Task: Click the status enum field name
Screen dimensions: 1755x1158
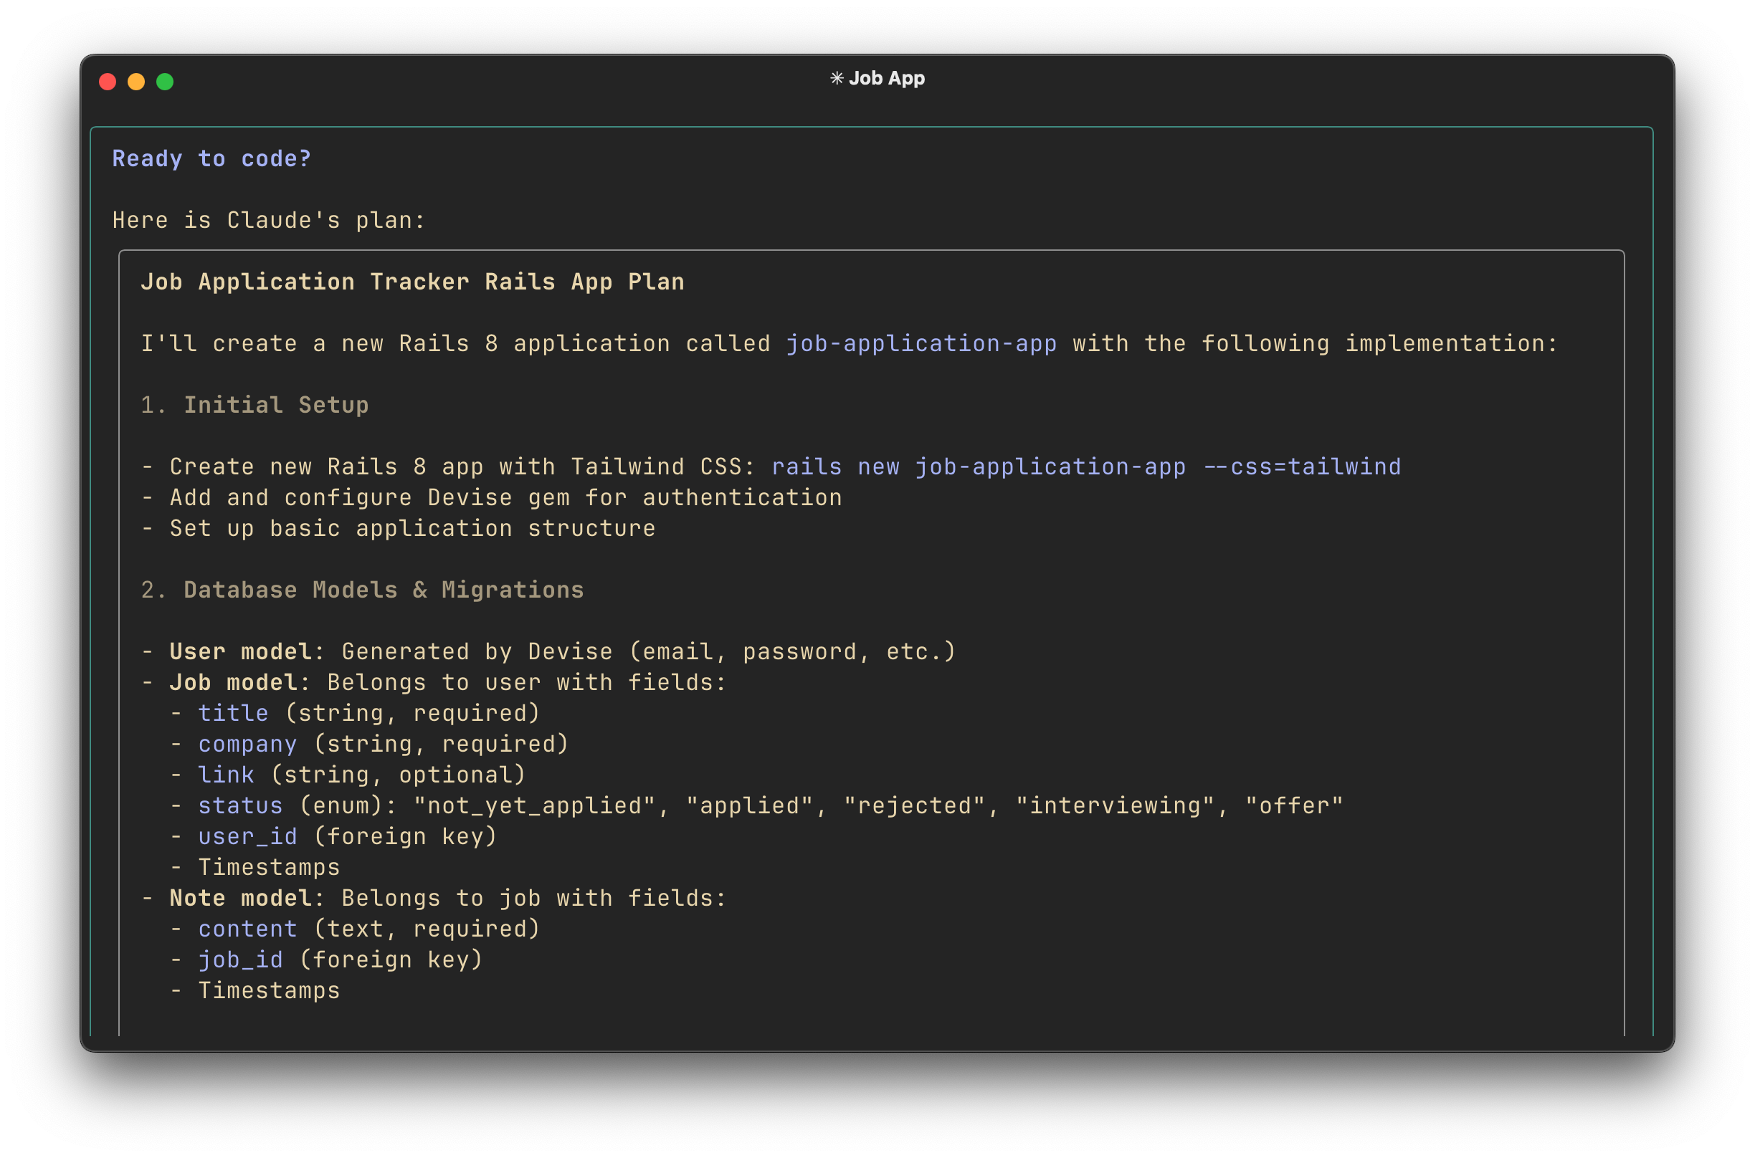Action: pos(240,805)
